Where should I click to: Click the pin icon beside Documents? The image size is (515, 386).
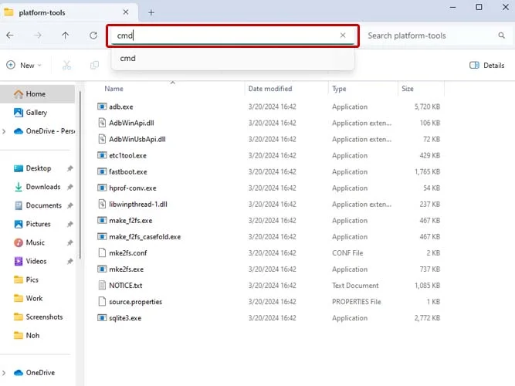(69, 205)
